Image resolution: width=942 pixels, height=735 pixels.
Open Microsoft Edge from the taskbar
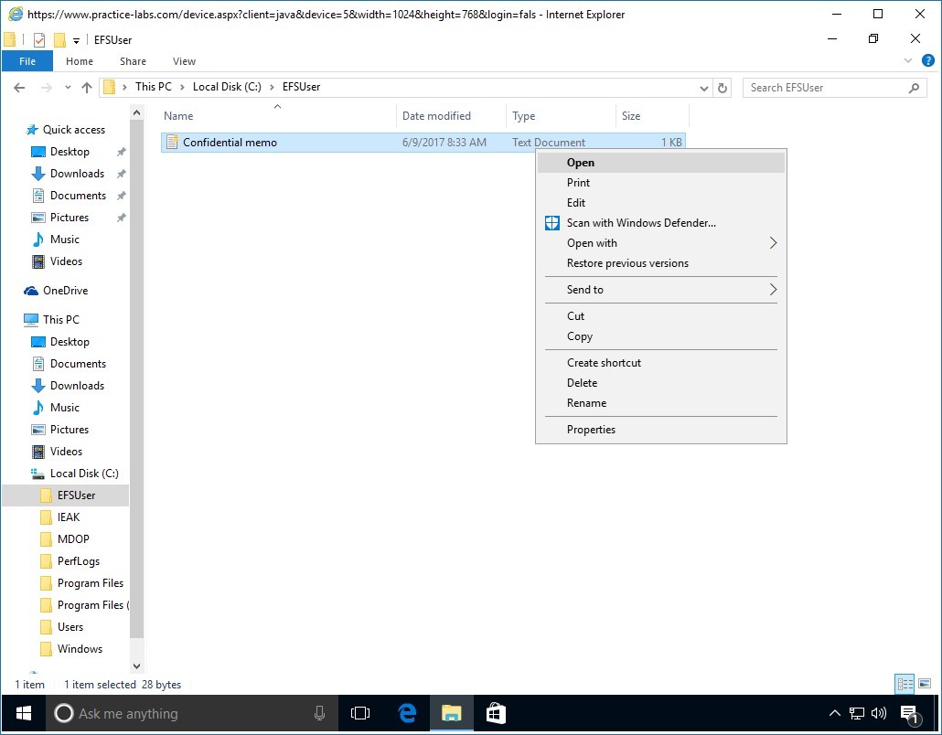point(406,713)
